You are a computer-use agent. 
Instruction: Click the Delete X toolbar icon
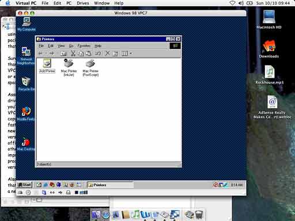pyautogui.click(x=108, y=53)
